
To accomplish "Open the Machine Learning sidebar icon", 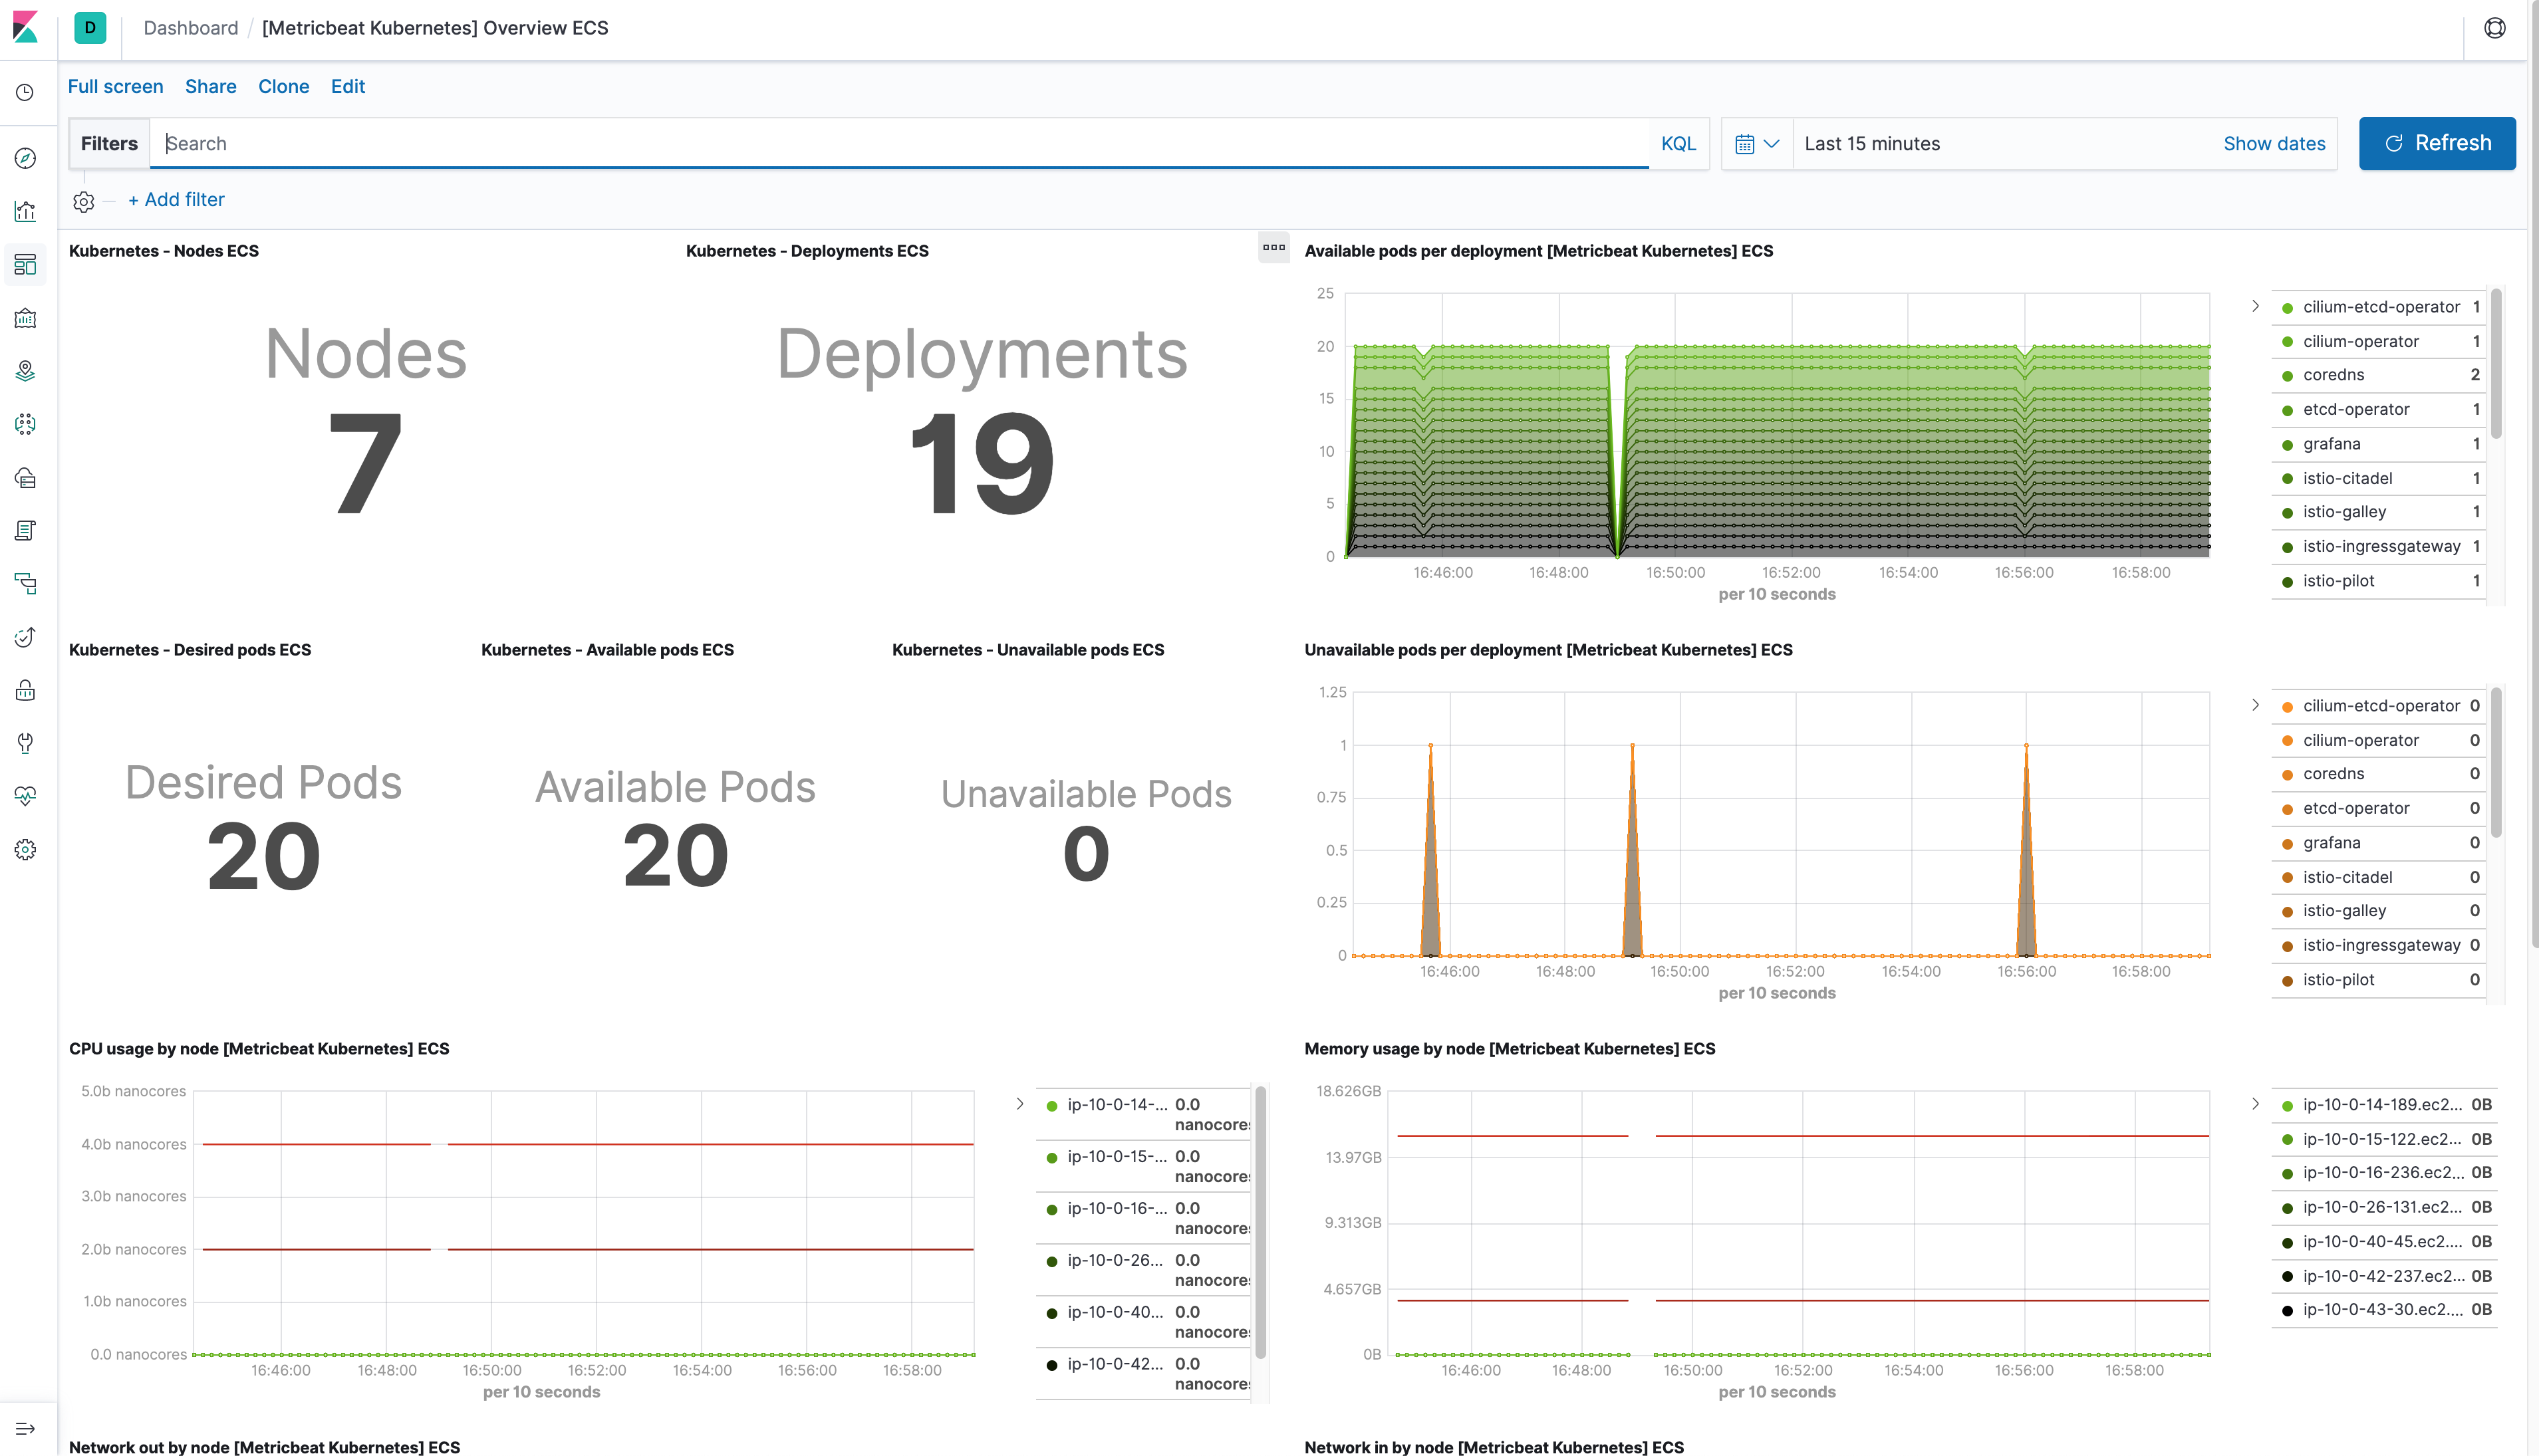I will click(25, 424).
